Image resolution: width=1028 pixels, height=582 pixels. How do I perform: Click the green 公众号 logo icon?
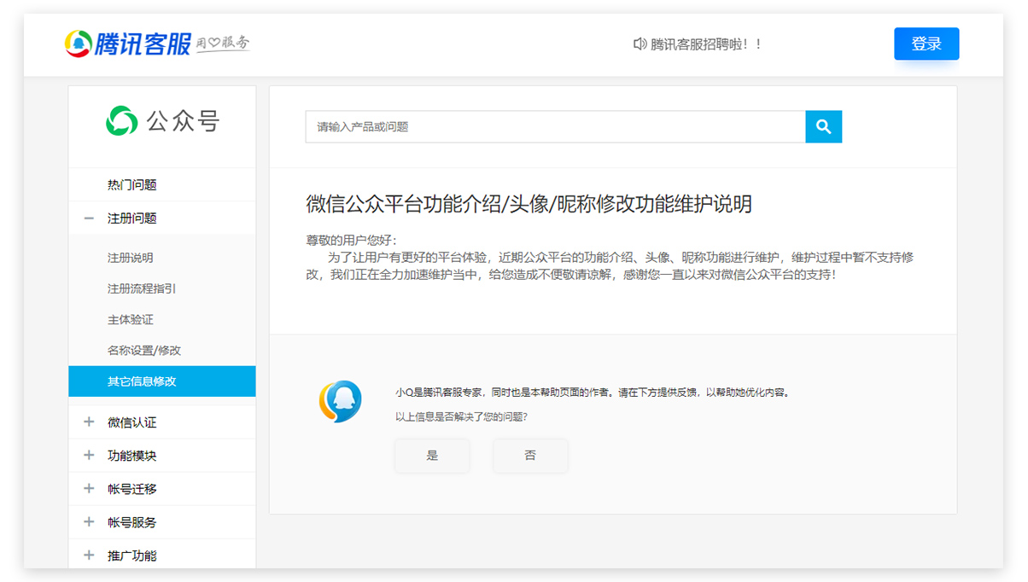pyautogui.click(x=121, y=121)
